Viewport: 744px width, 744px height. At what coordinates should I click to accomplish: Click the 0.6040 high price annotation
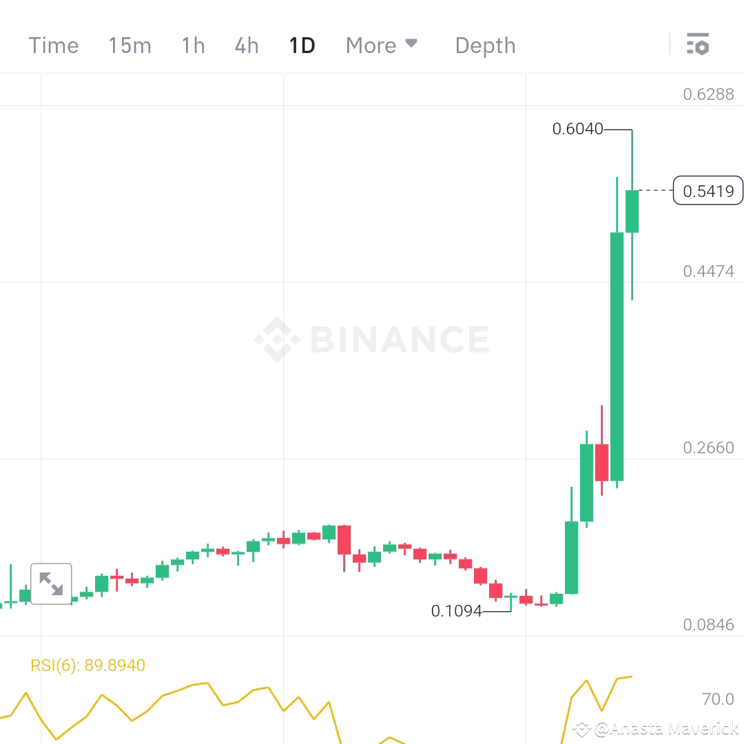pos(578,128)
